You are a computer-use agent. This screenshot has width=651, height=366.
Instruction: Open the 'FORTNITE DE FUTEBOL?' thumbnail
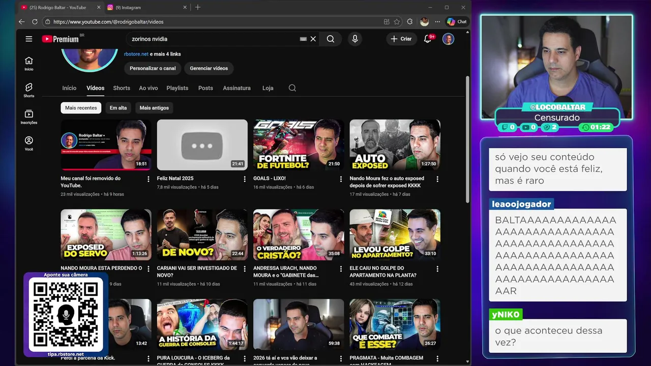coord(299,145)
